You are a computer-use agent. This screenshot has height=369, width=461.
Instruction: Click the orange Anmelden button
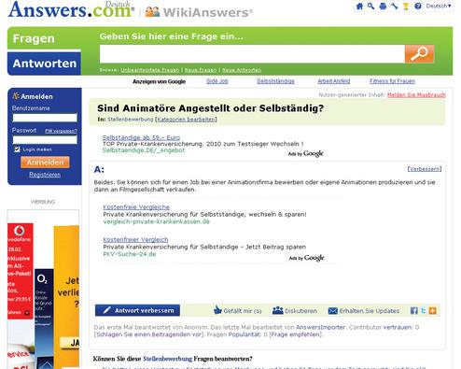pyautogui.click(x=45, y=163)
